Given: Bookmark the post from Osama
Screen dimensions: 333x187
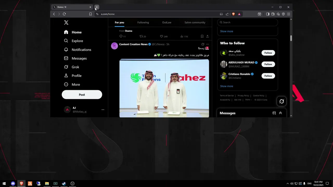Looking at the screenshot, I should (202, 36).
